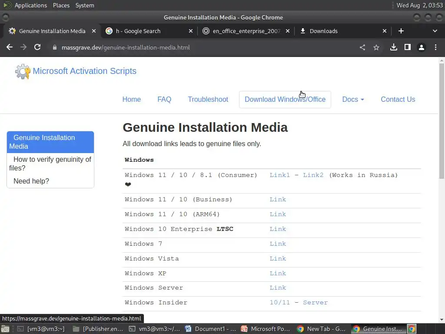Switch to New Tab - G... Chrome taskbar item

pyautogui.click(x=322, y=329)
